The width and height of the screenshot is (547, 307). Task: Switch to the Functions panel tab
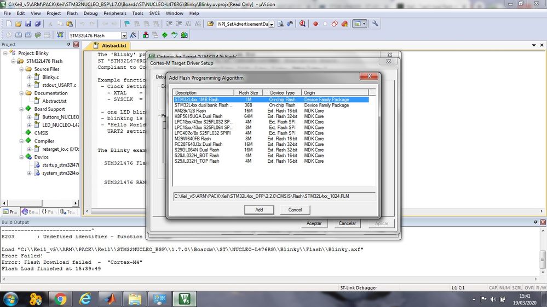(x=49, y=211)
